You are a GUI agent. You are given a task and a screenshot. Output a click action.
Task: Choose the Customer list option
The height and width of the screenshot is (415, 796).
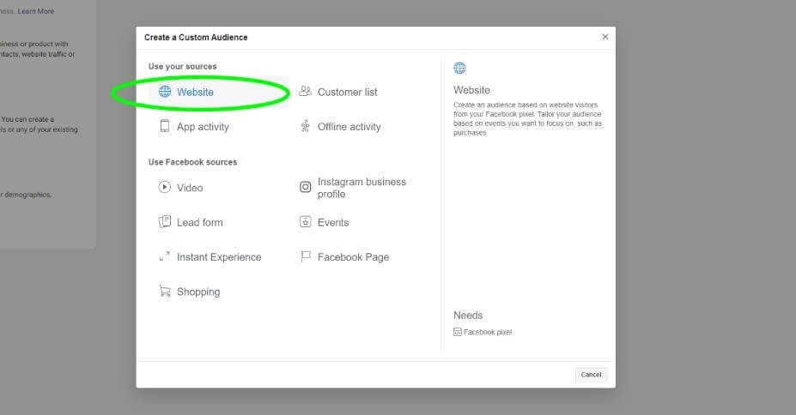pyautogui.click(x=347, y=92)
